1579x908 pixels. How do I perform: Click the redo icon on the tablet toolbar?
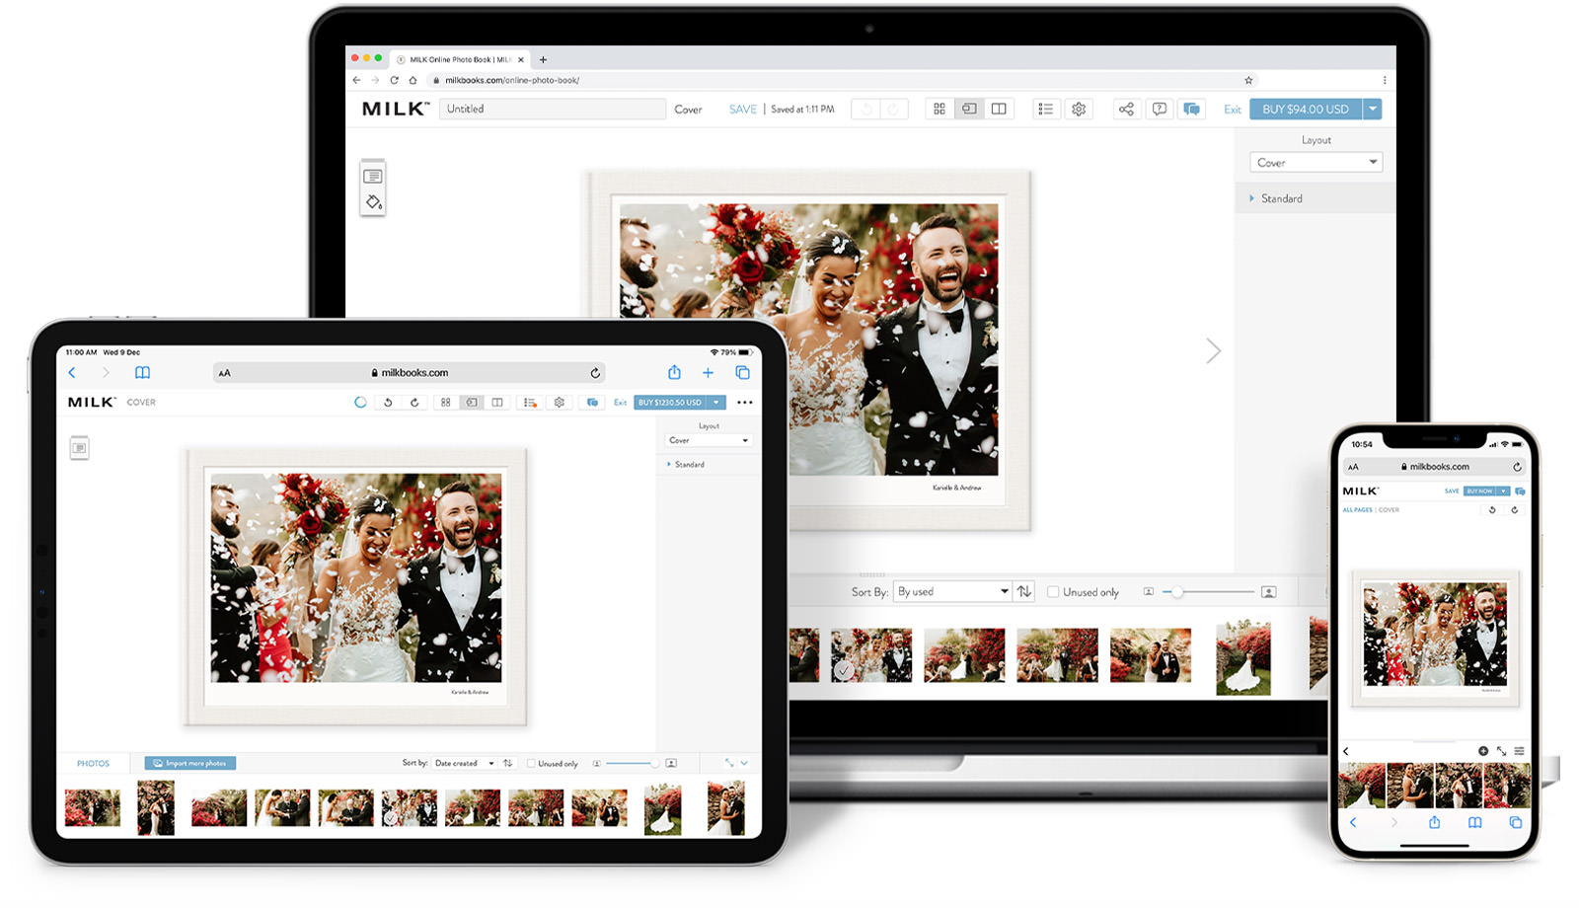tap(414, 402)
